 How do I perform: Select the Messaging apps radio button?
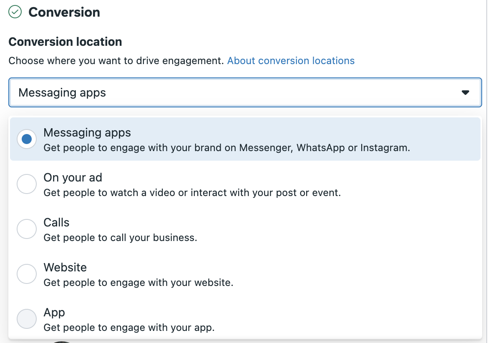pos(27,139)
